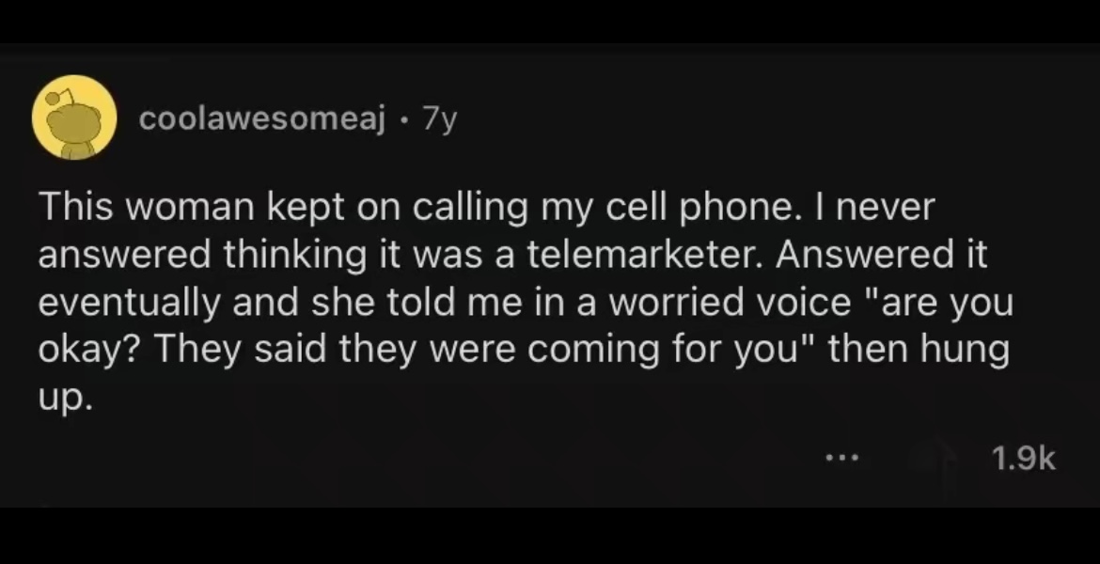Click the word "thinking" in second line
Viewport: 1100px width, 564px height.
295,256
